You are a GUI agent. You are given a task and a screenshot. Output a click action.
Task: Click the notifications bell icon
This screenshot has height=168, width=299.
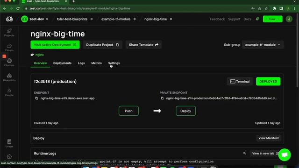point(257,19)
